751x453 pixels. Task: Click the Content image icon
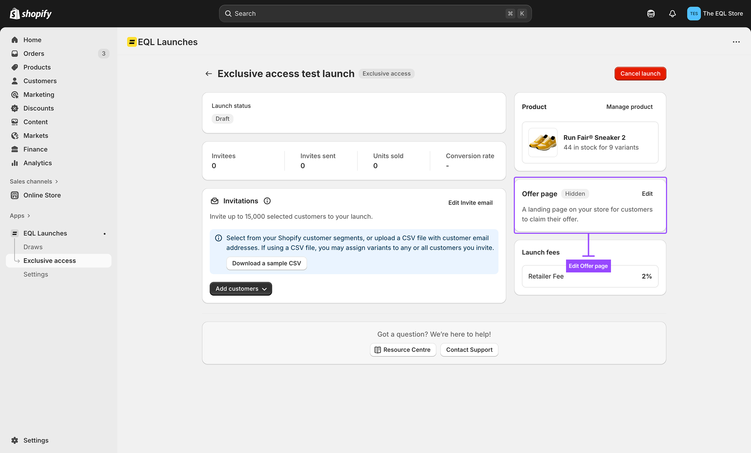tap(15, 122)
